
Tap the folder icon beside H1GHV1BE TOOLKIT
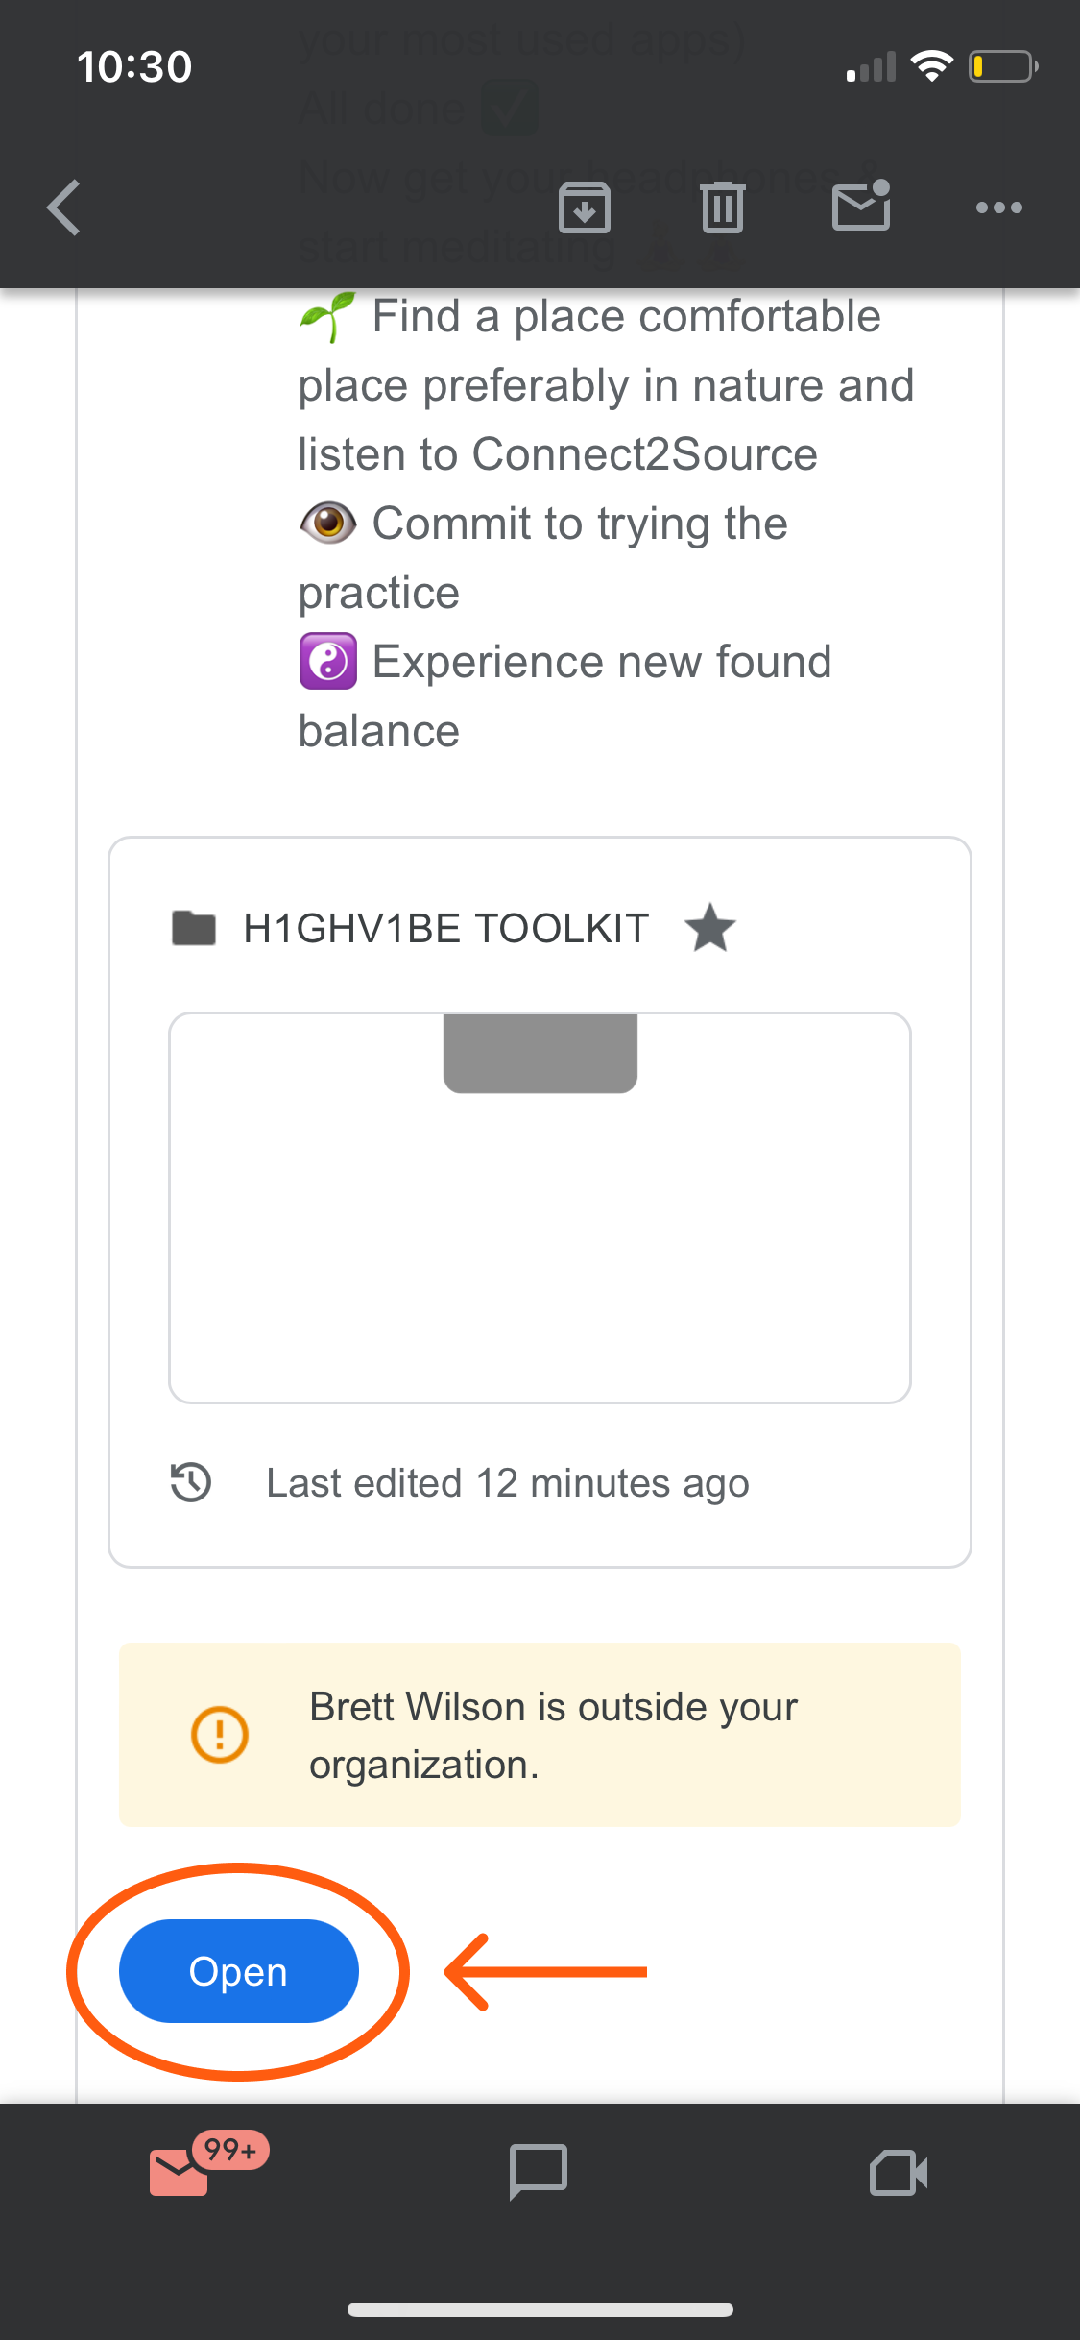coord(193,929)
